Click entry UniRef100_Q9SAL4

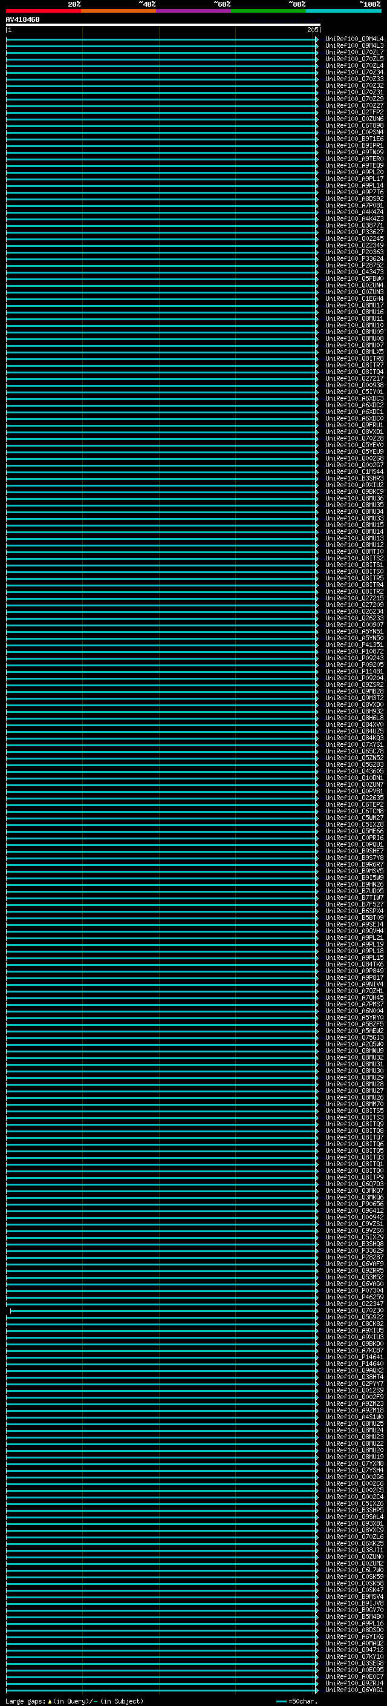click(354, 1517)
